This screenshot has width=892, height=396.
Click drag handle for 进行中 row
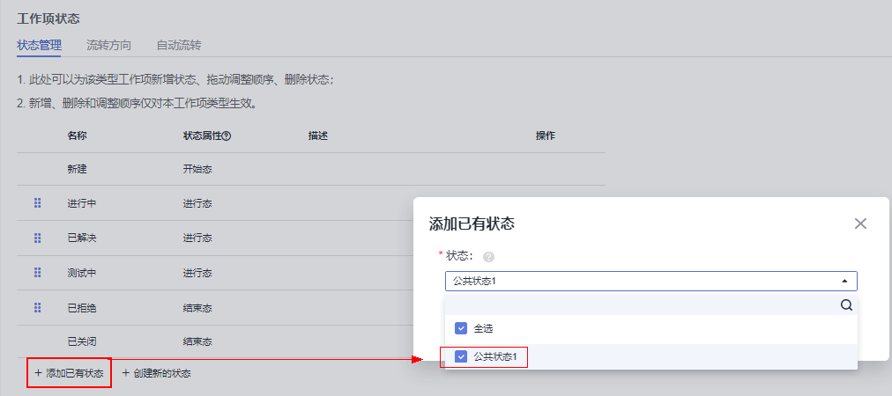[38, 203]
